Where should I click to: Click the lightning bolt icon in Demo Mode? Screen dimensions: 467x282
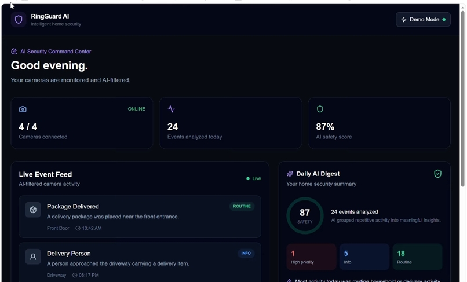coord(404,19)
